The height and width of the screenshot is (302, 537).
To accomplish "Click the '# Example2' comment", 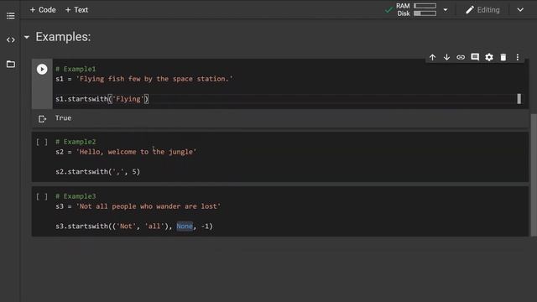I will pos(76,142).
